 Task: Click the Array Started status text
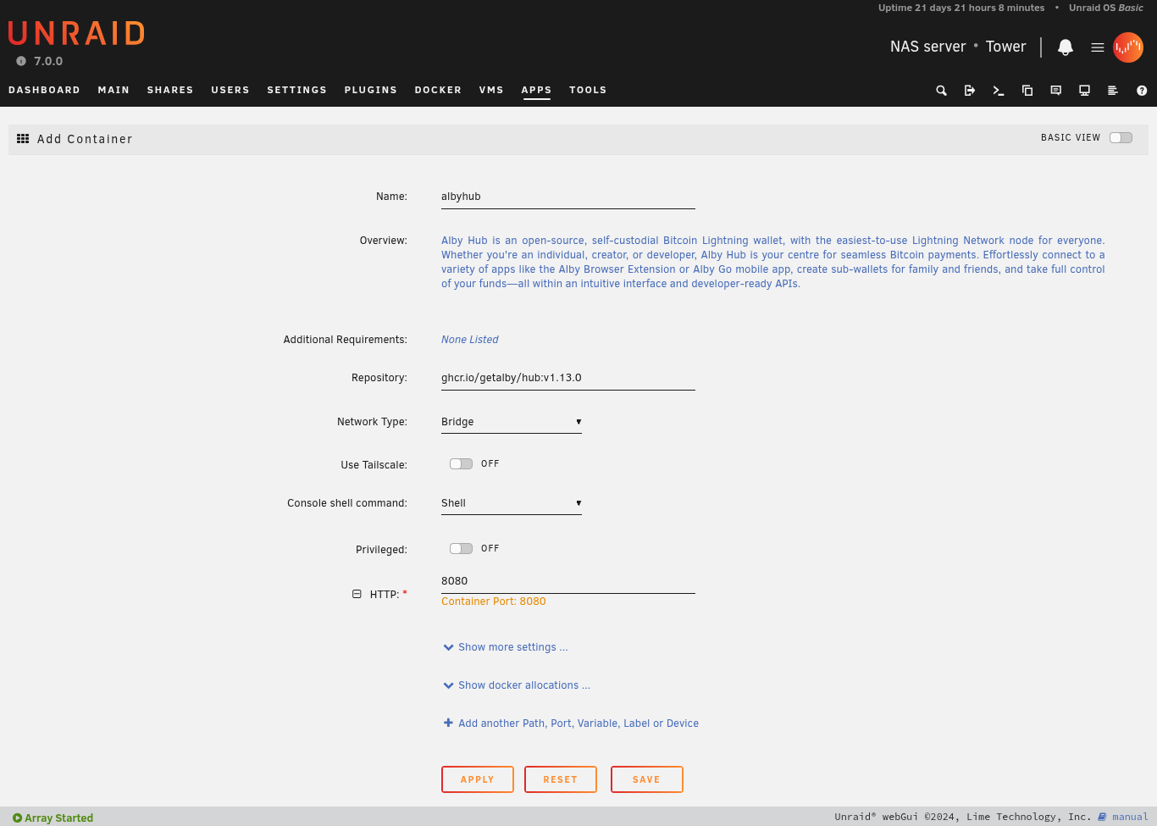pos(58,818)
